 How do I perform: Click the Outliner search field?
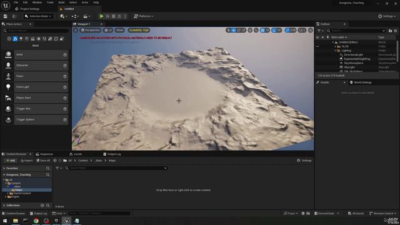click(356, 31)
